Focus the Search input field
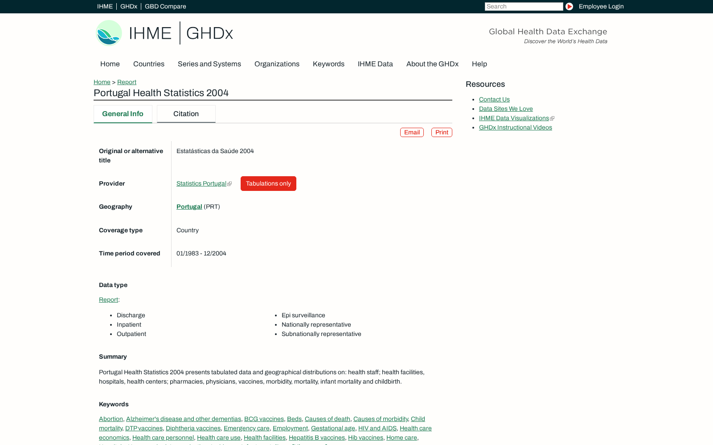The height and width of the screenshot is (445, 713). (x=524, y=6)
